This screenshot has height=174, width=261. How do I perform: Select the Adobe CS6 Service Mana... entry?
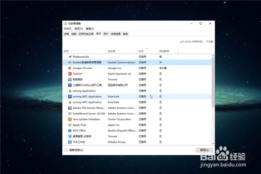tap(89, 108)
